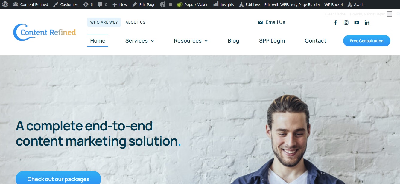This screenshot has width=400, height=184.
Task: Open the YouTube social icon
Action: pyautogui.click(x=357, y=23)
